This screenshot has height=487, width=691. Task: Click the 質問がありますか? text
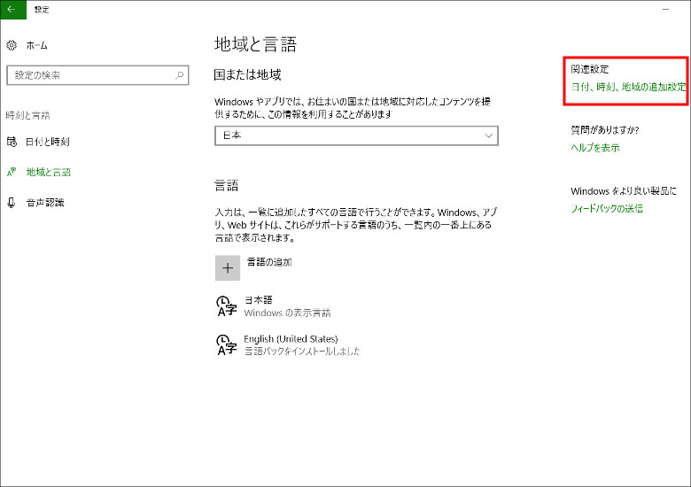coord(604,130)
